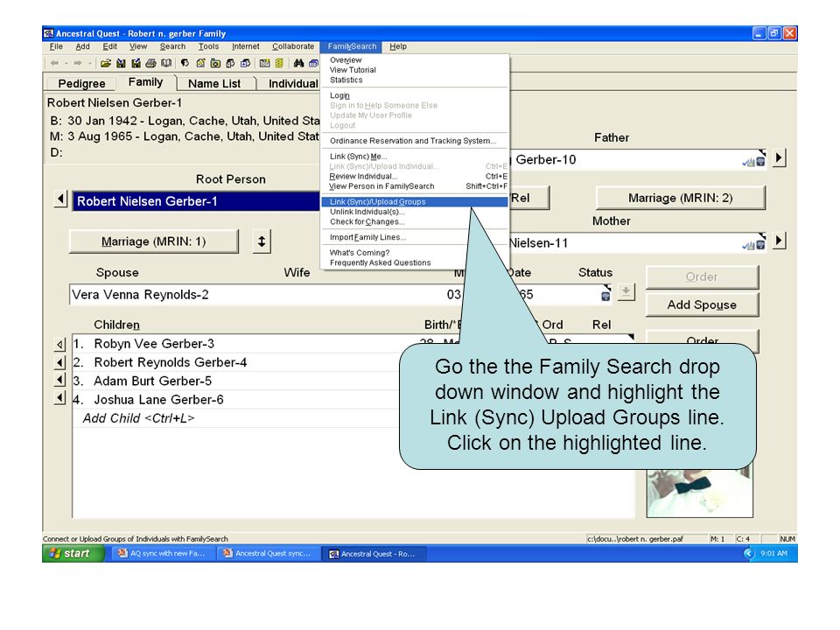Viewport: 840px width, 630px height.
Task: Click arrow beside child Joshua Lane Gerber-6
Action: click(x=60, y=399)
